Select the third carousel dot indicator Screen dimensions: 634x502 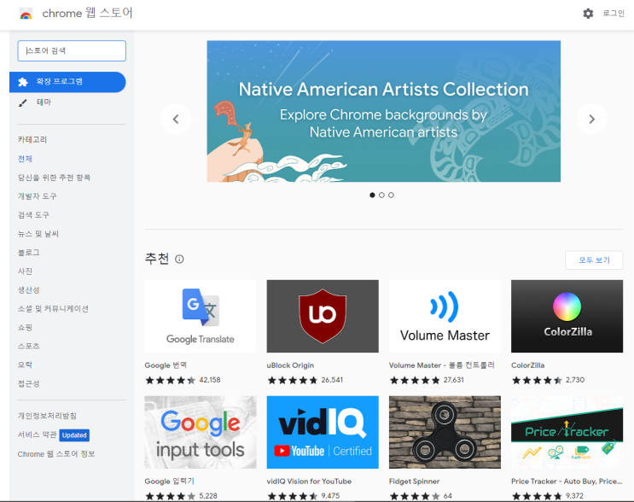[x=391, y=196]
